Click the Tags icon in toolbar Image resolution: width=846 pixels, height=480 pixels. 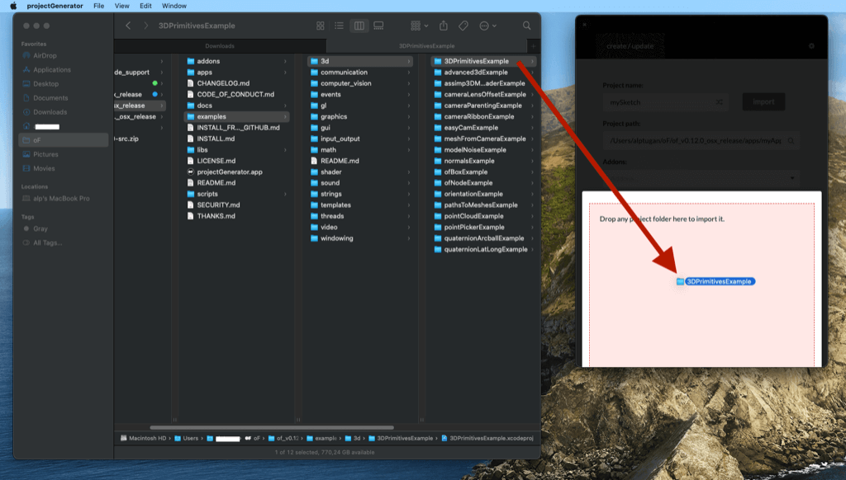point(463,26)
